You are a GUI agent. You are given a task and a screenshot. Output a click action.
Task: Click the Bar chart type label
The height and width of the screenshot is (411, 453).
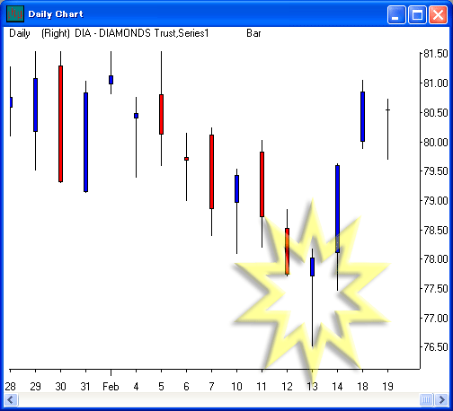[253, 33]
